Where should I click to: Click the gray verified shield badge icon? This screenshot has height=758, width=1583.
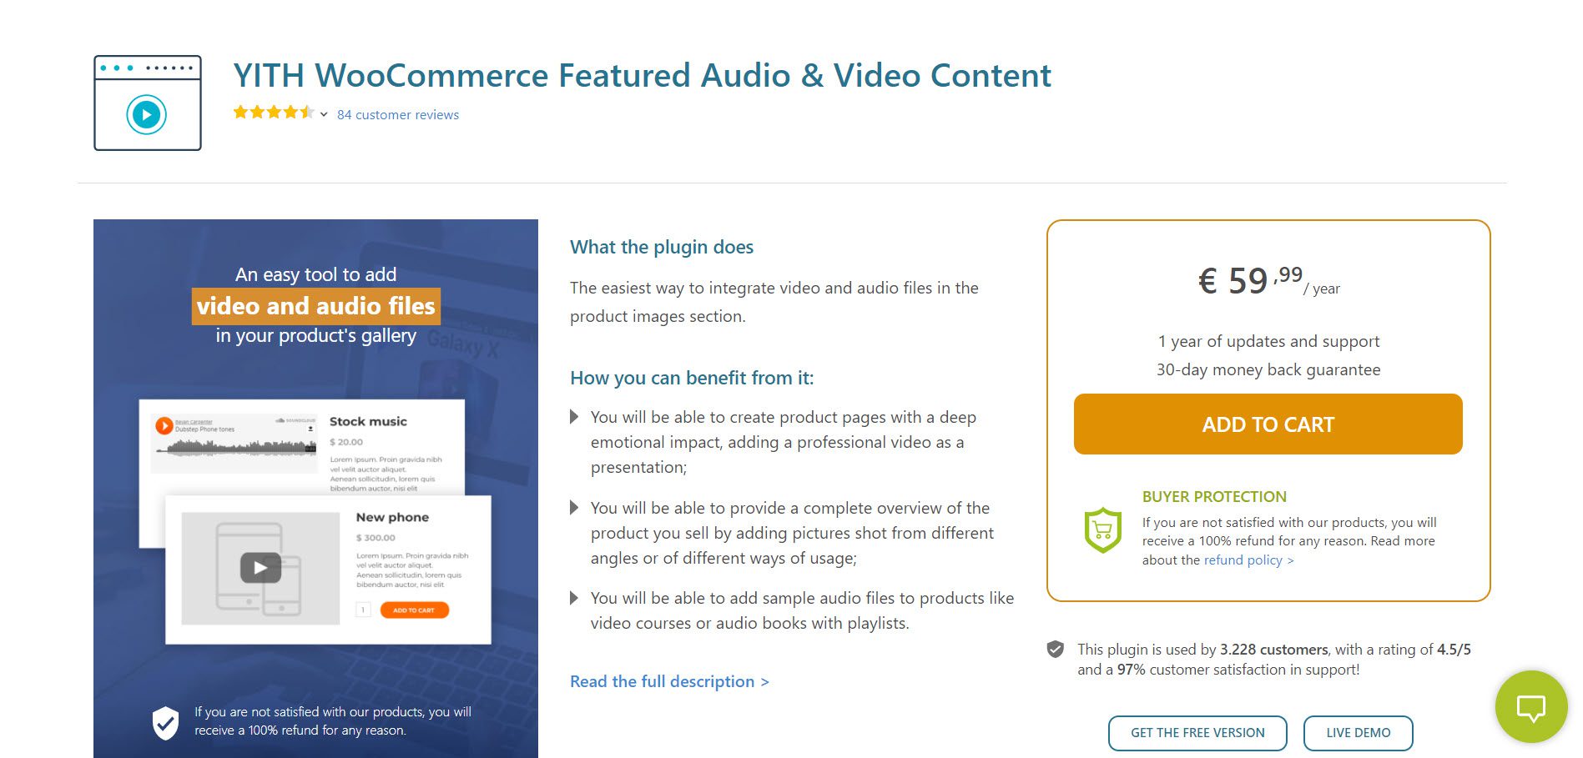[x=1056, y=649]
